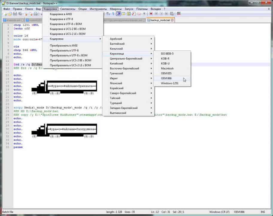This screenshot has height=216, width=273.
Task: Close the backup_mods.bat tab
Action: (172, 20)
